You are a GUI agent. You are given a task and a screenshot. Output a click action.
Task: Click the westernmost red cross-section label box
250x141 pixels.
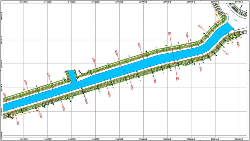(x=4, y=95)
